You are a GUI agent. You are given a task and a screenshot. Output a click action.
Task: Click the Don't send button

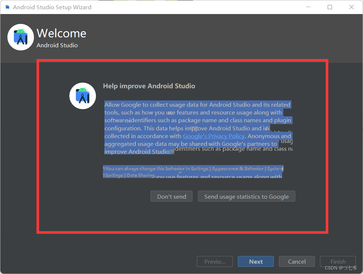tap(171, 196)
